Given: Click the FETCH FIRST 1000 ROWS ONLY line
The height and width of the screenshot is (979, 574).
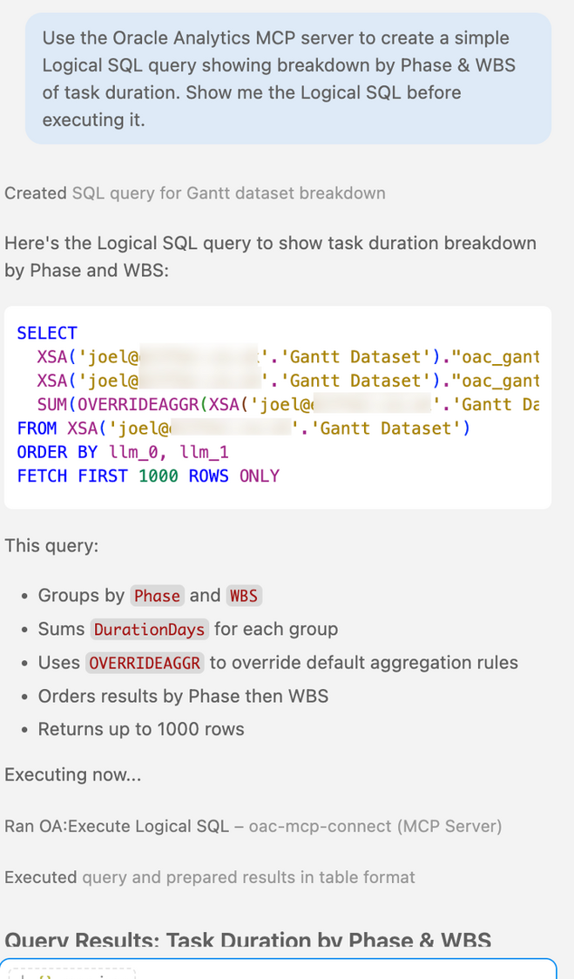Looking at the screenshot, I should (x=148, y=476).
